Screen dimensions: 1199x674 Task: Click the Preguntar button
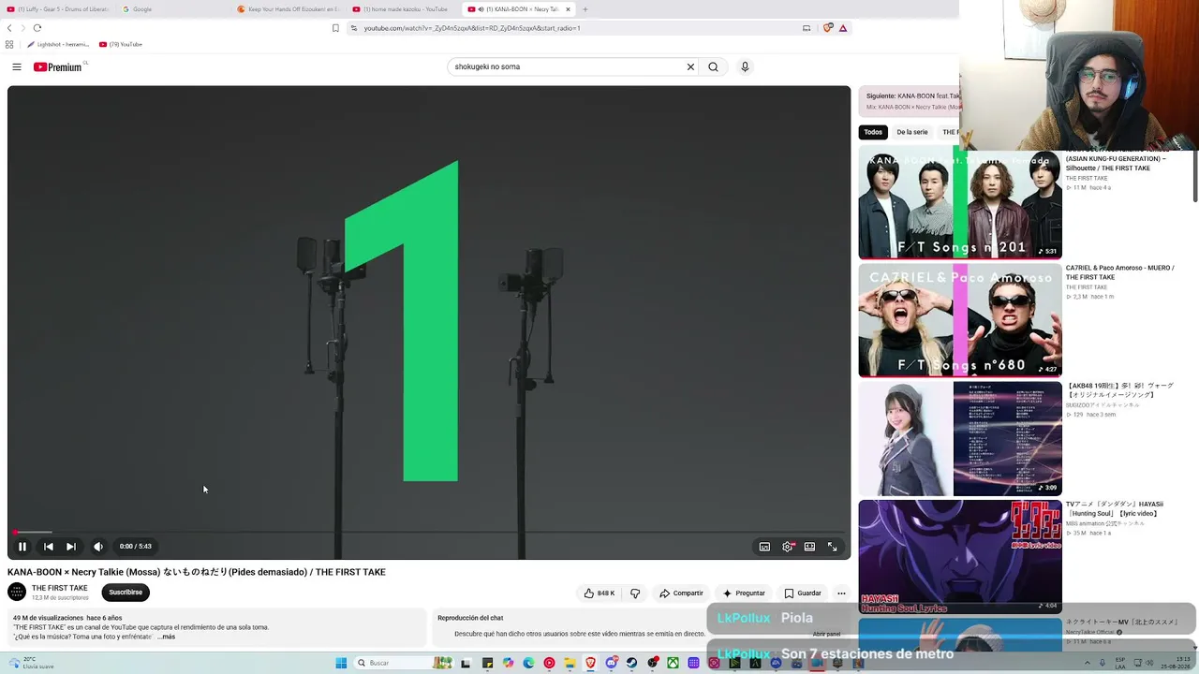point(744,593)
